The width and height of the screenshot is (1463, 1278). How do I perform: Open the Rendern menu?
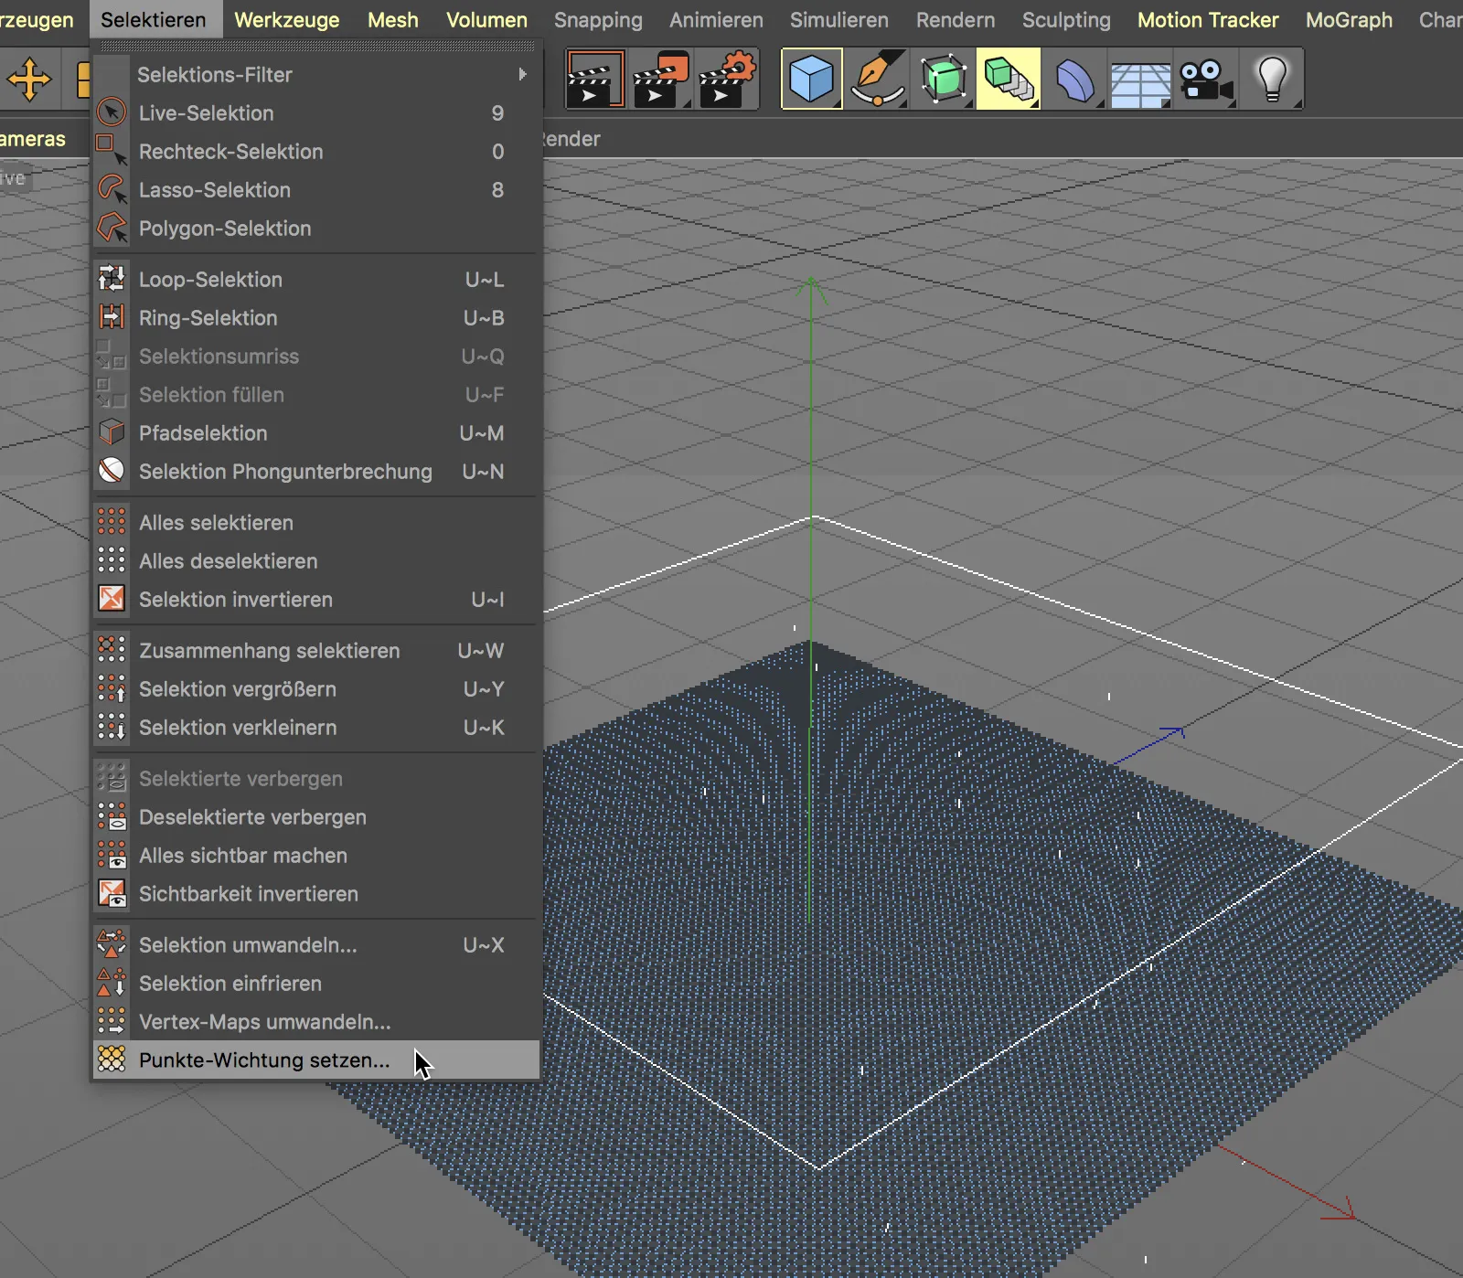pyautogui.click(x=956, y=19)
